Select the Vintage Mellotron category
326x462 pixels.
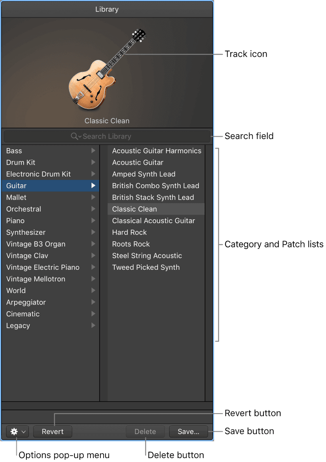(50, 279)
